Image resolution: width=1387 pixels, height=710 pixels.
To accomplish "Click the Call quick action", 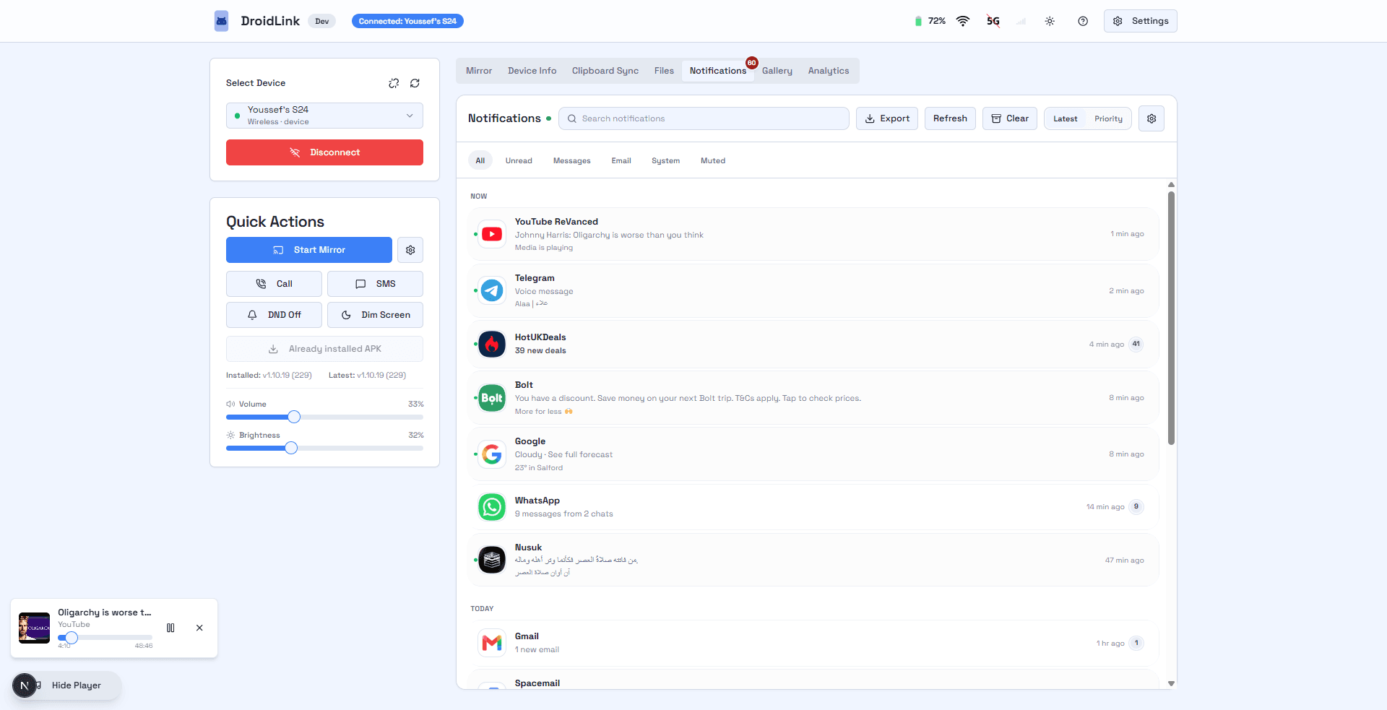I will click(x=274, y=284).
